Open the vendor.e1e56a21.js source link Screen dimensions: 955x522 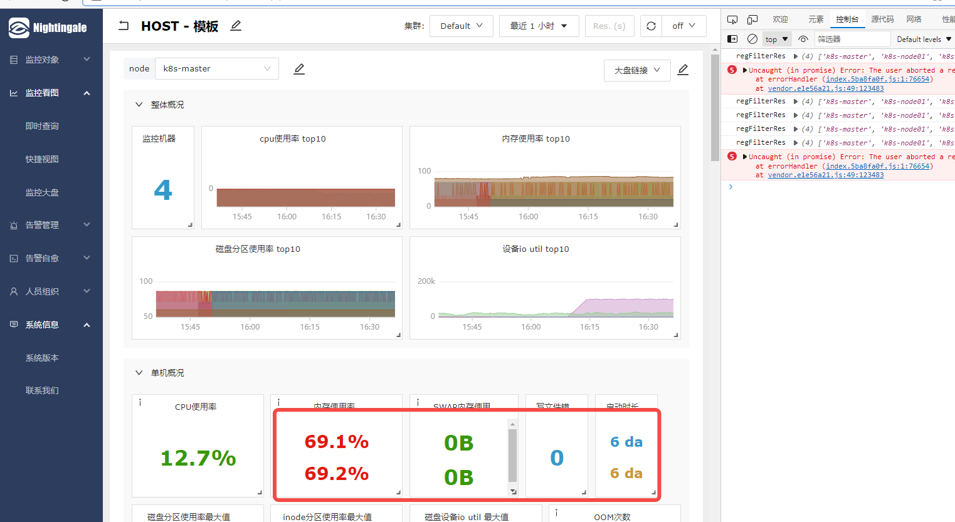click(x=826, y=88)
